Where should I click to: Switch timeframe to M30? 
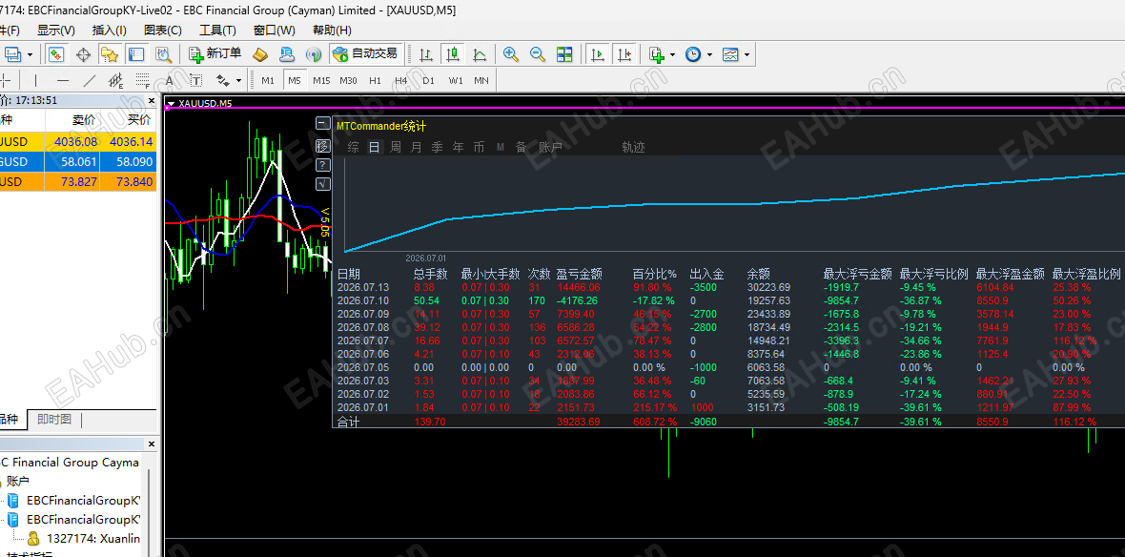(x=348, y=80)
